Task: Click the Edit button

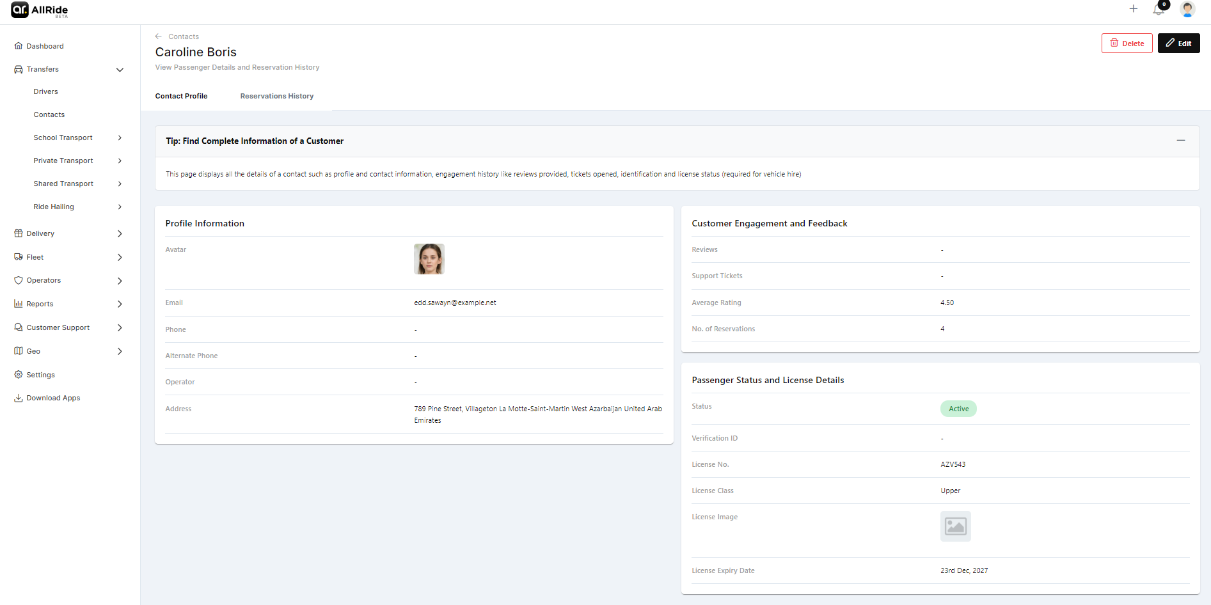Action: pyautogui.click(x=1178, y=43)
